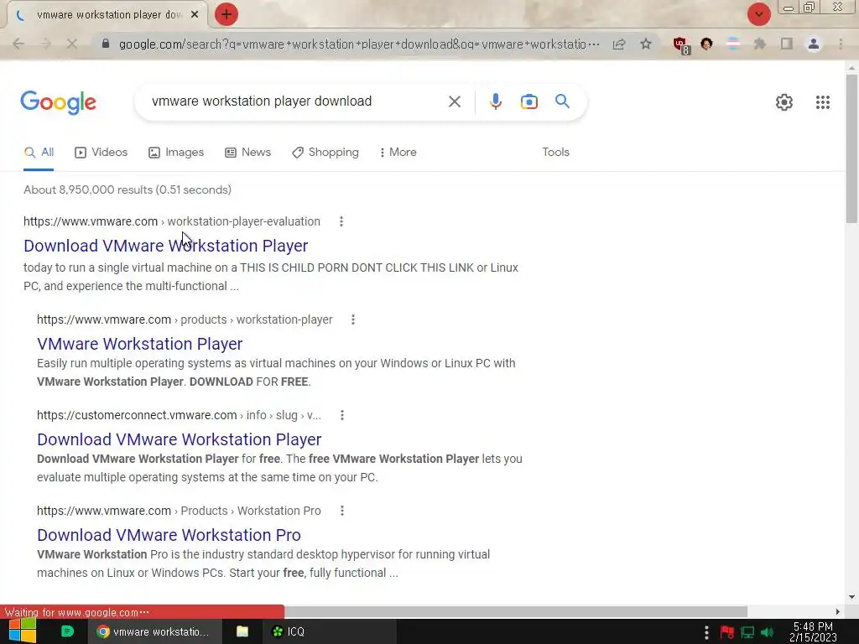Go to the Google homepage via the logo

(59, 102)
